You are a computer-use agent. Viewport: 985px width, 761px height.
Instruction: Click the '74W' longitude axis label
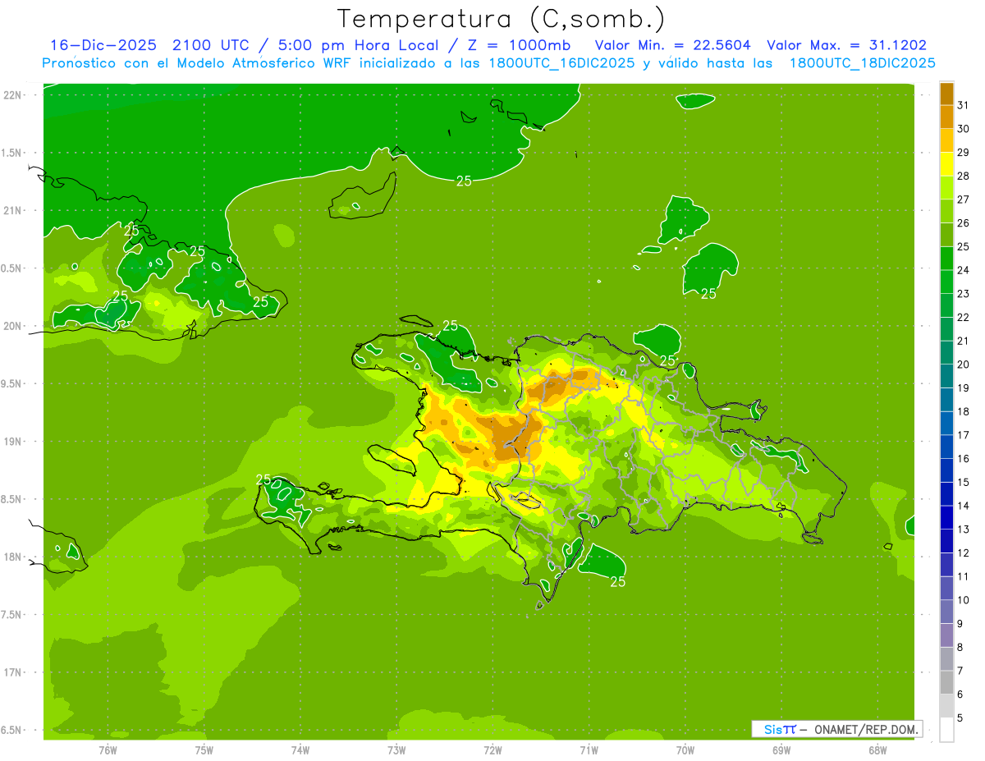(300, 750)
